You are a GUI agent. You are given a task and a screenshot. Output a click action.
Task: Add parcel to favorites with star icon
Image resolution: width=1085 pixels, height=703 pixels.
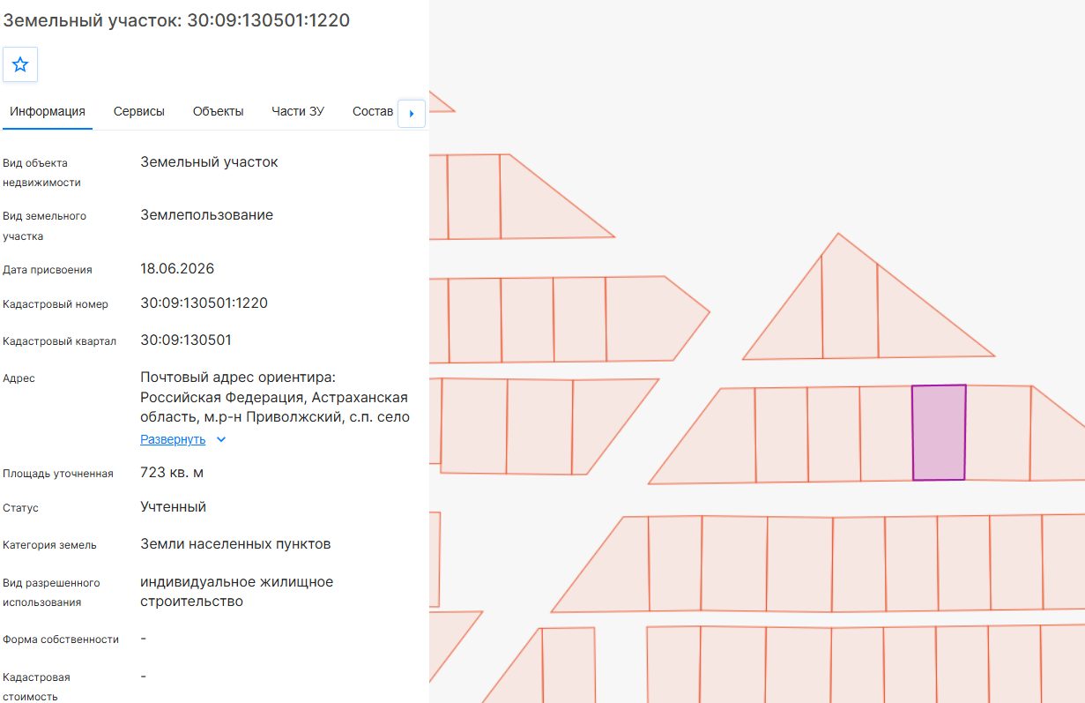pos(20,65)
